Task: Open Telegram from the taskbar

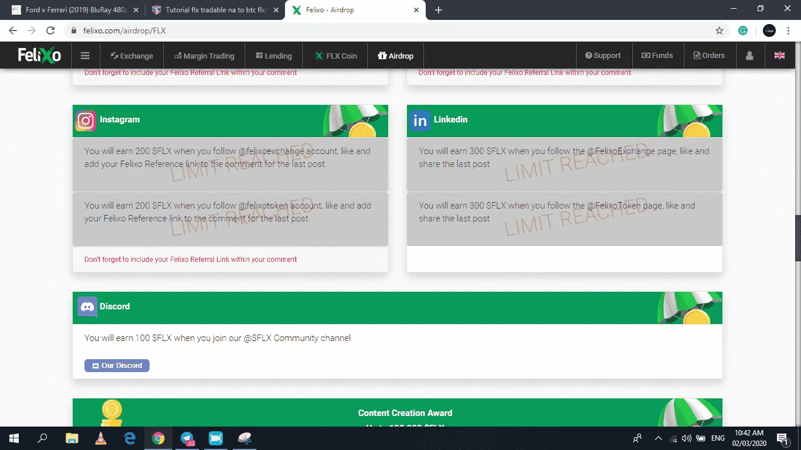Action: coord(187,438)
